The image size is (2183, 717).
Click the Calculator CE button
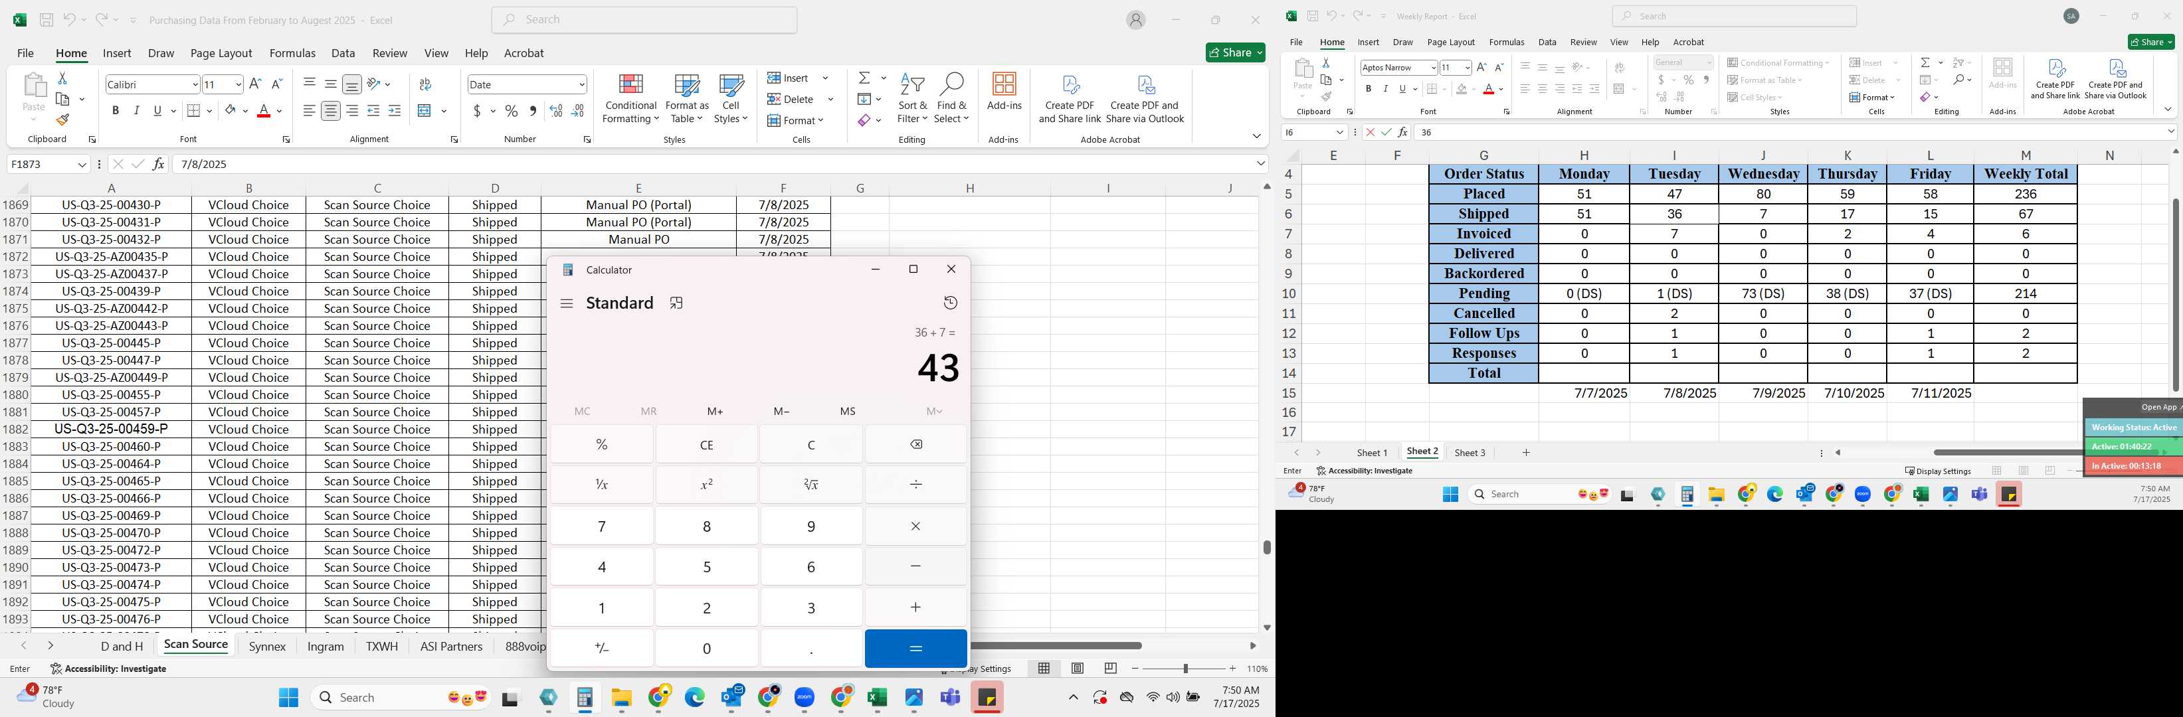[x=706, y=444]
